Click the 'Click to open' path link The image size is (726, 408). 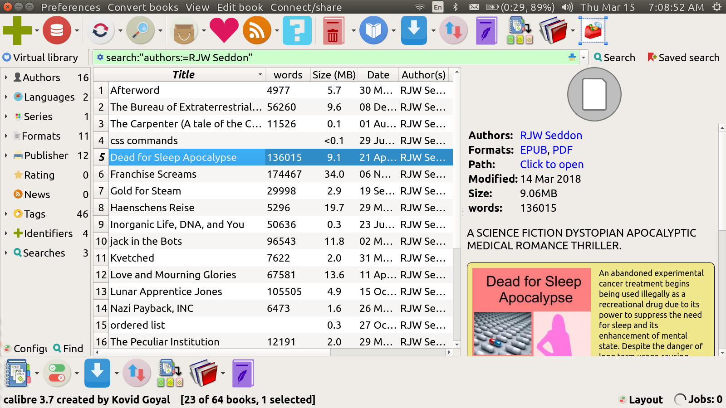(552, 165)
